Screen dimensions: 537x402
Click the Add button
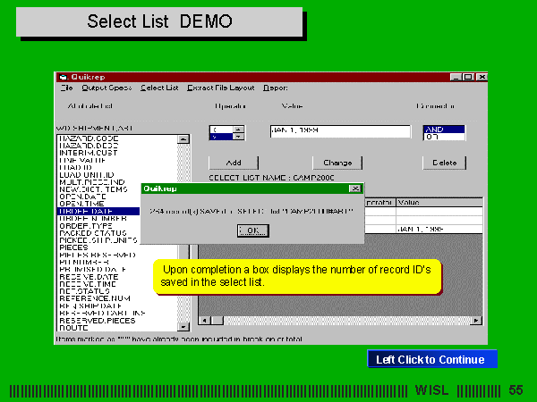click(233, 163)
